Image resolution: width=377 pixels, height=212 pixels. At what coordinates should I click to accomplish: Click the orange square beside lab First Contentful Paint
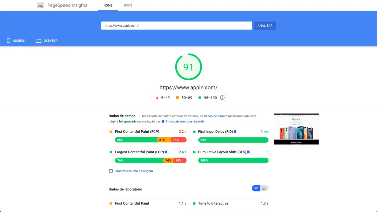point(111,203)
